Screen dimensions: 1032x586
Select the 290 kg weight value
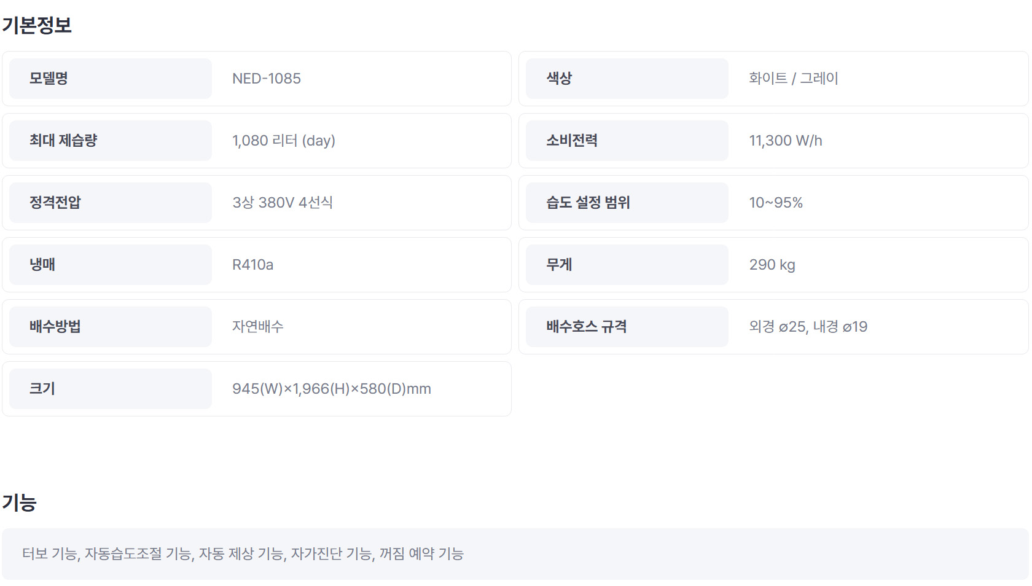click(x=772, y=265)
